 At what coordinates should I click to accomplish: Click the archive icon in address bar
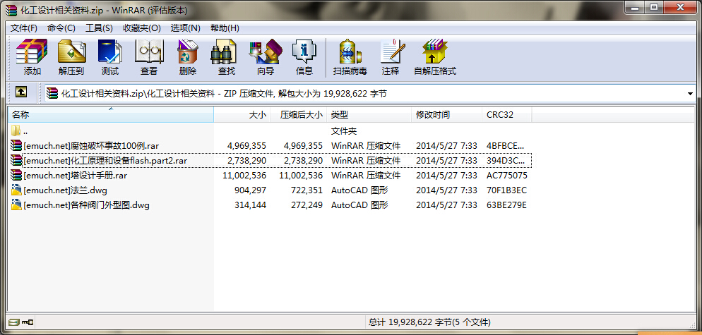52,94
